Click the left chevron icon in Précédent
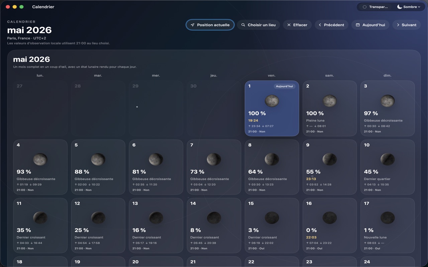The height and width of the screenshot is (267, 428). 320,25
